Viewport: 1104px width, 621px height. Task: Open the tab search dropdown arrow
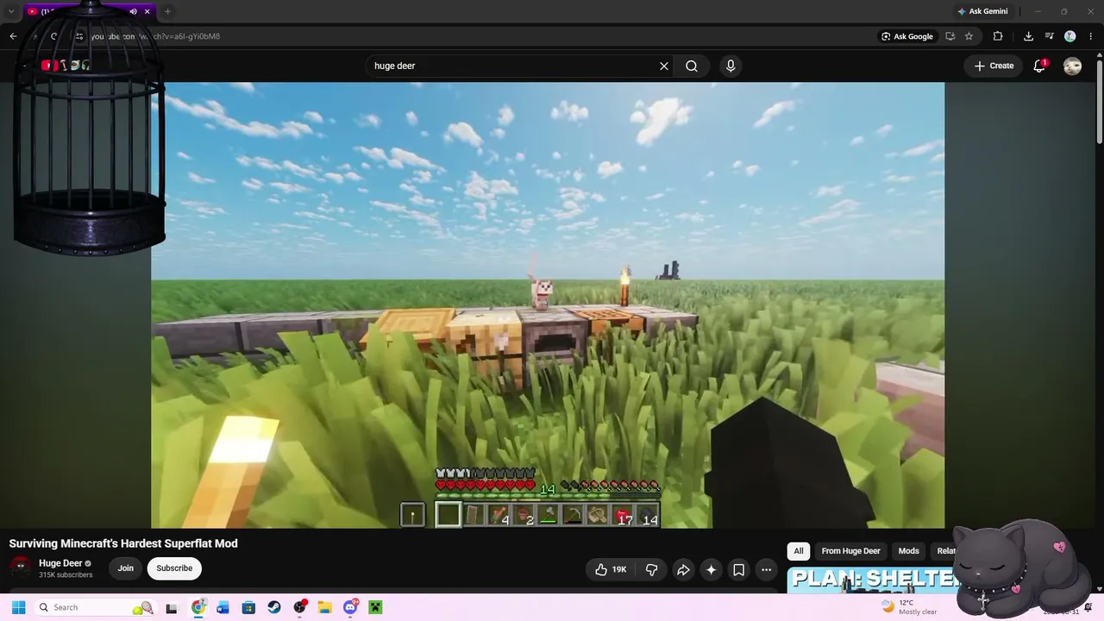coord(11,11)
